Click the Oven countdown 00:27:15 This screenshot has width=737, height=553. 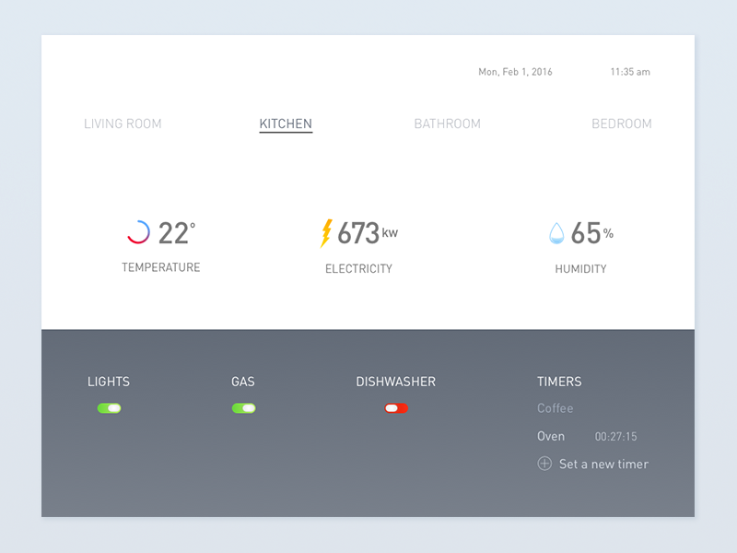point(616,437)
